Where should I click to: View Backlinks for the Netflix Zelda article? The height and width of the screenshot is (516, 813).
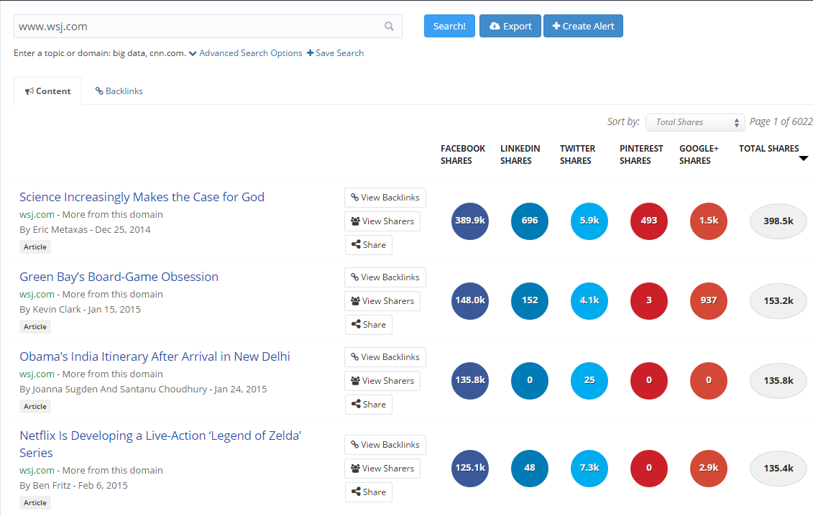pyautogui.click(x=385, y=445)
